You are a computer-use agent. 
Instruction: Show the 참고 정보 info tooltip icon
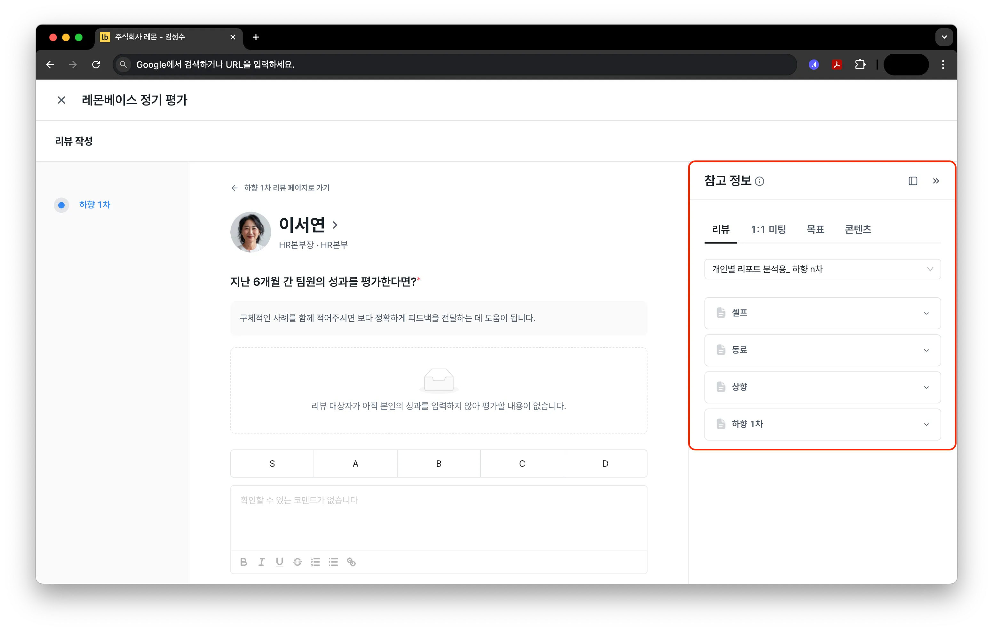coord(759,181)
